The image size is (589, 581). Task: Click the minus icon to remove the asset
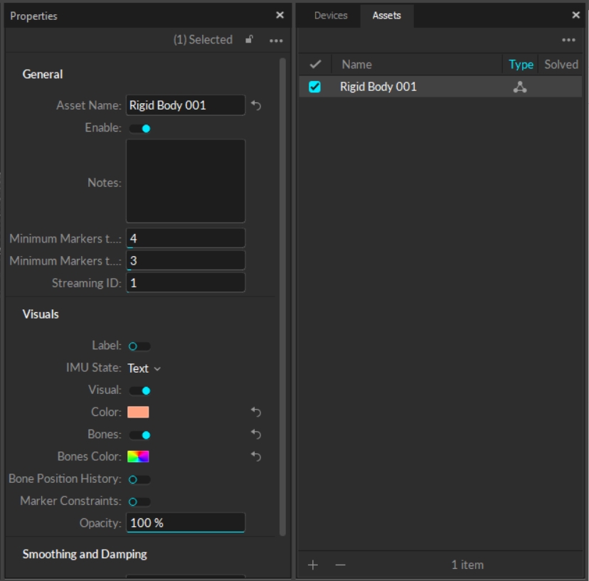pos(340,565)
